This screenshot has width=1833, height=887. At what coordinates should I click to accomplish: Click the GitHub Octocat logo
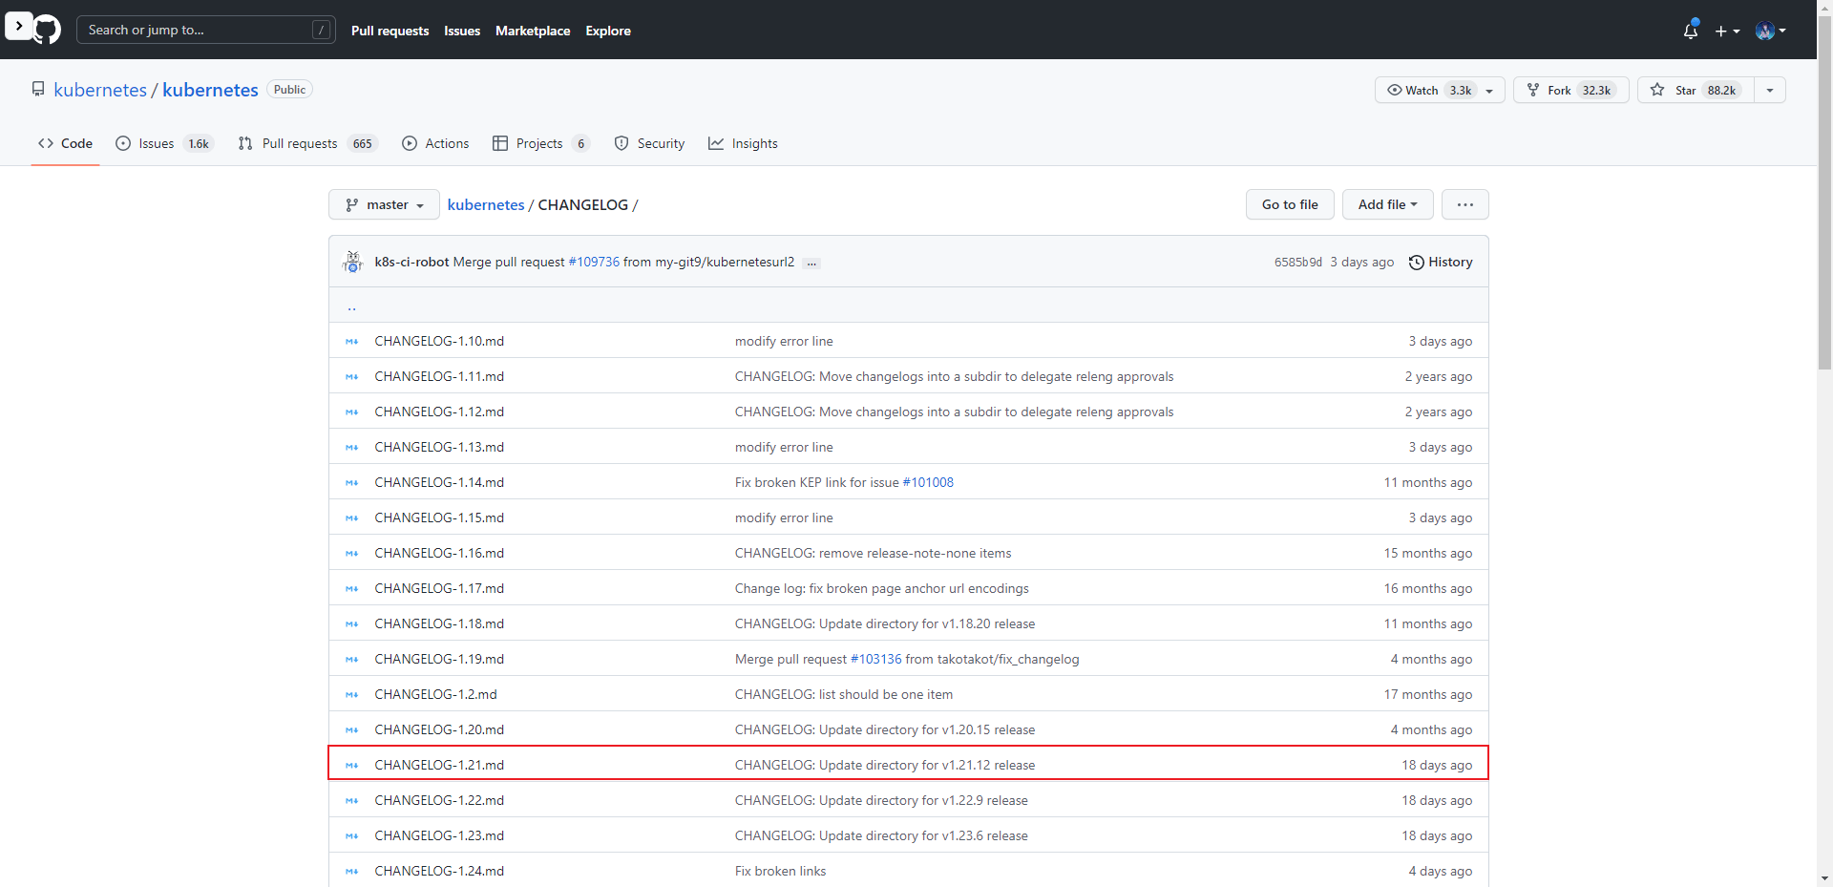coord(47,30)
